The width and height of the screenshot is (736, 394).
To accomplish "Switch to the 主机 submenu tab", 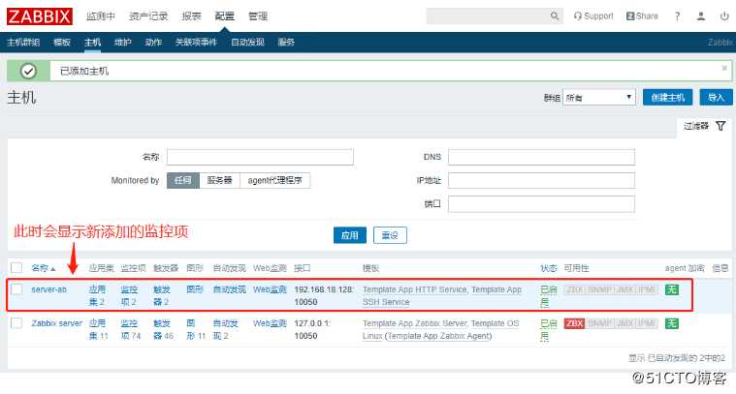I will (x=92, y=43).
